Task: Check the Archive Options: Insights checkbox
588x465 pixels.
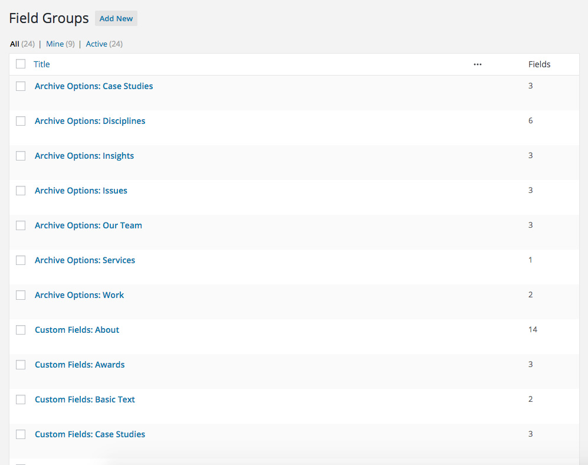Action: (x=21, y=156)
